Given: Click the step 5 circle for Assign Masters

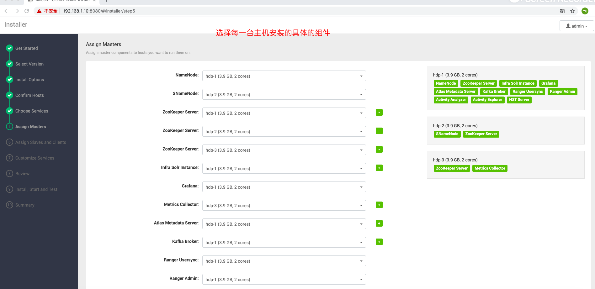Looking at the screenshot, I should coord(10,126).
